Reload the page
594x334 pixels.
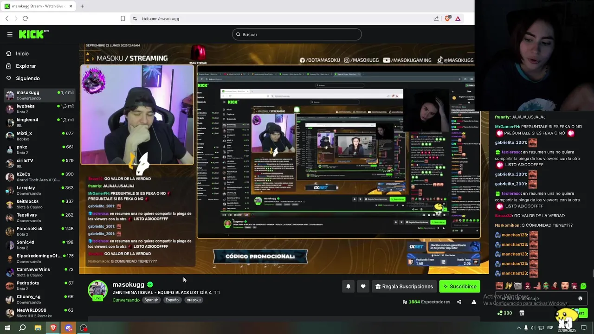25,19
